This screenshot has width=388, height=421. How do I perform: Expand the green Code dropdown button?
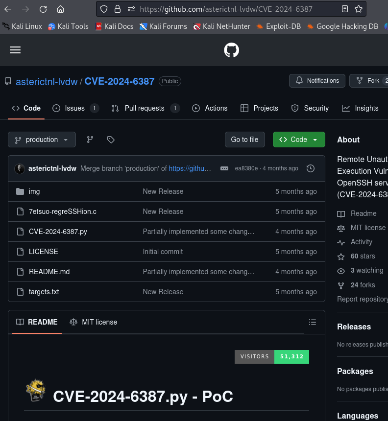299,140
